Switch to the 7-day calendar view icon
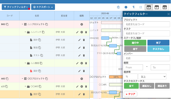171x99 pixels. (157, 7)
